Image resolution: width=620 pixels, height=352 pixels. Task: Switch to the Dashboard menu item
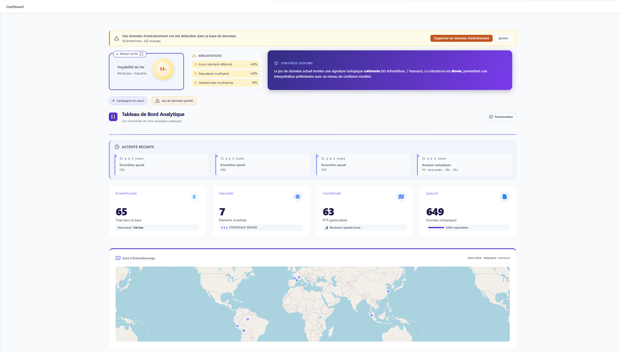point(15,6)
